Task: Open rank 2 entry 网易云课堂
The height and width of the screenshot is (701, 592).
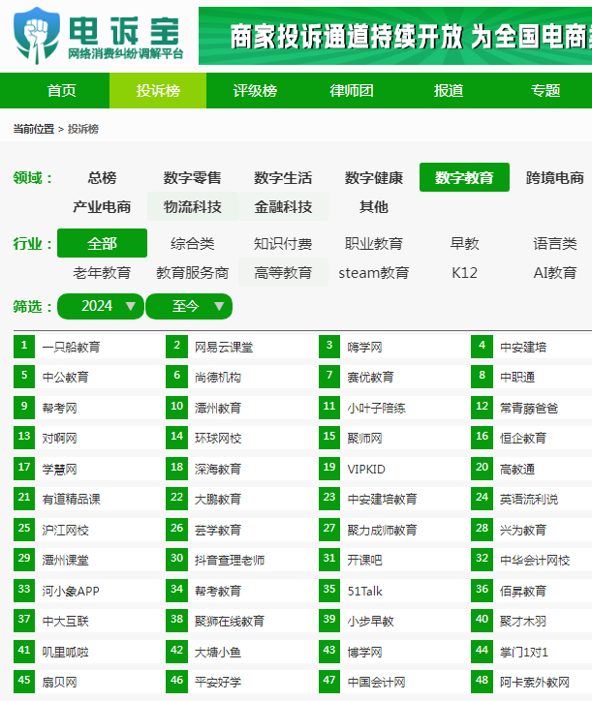Action: point(224,347)
